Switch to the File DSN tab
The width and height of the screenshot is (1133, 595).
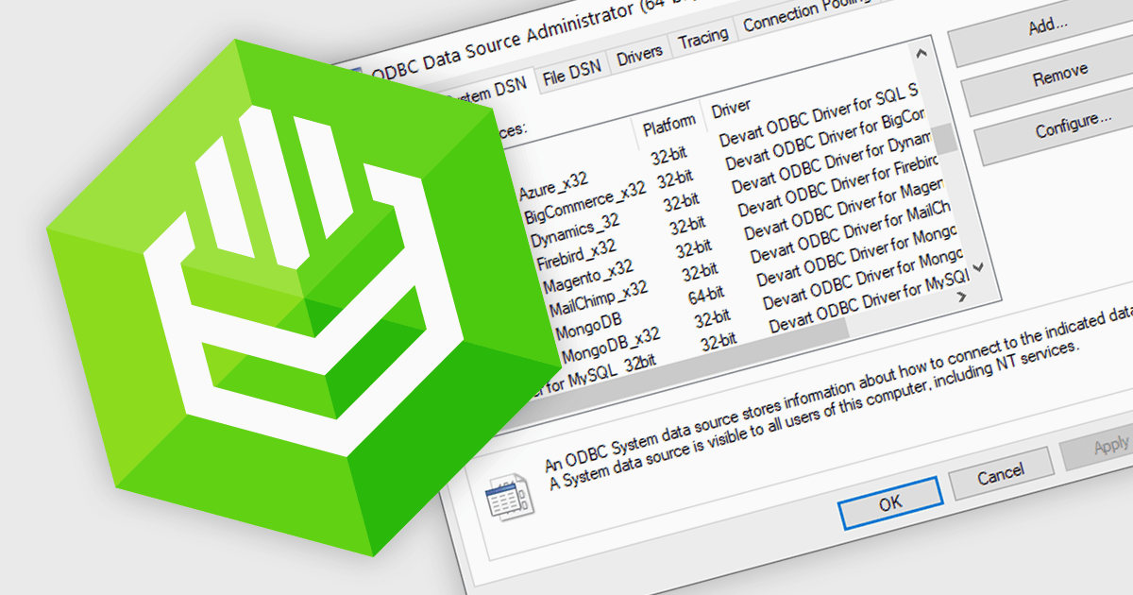coord(572,73)
